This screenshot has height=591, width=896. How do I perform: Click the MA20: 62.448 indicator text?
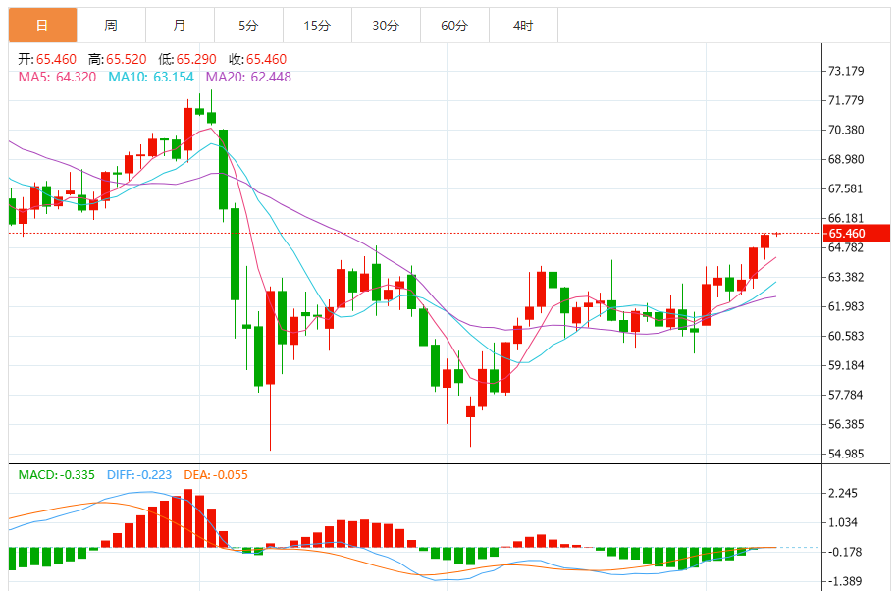[248, 77]
